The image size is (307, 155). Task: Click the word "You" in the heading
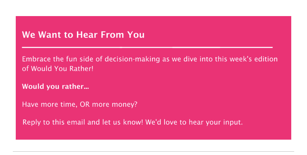(x=136, y=35)
